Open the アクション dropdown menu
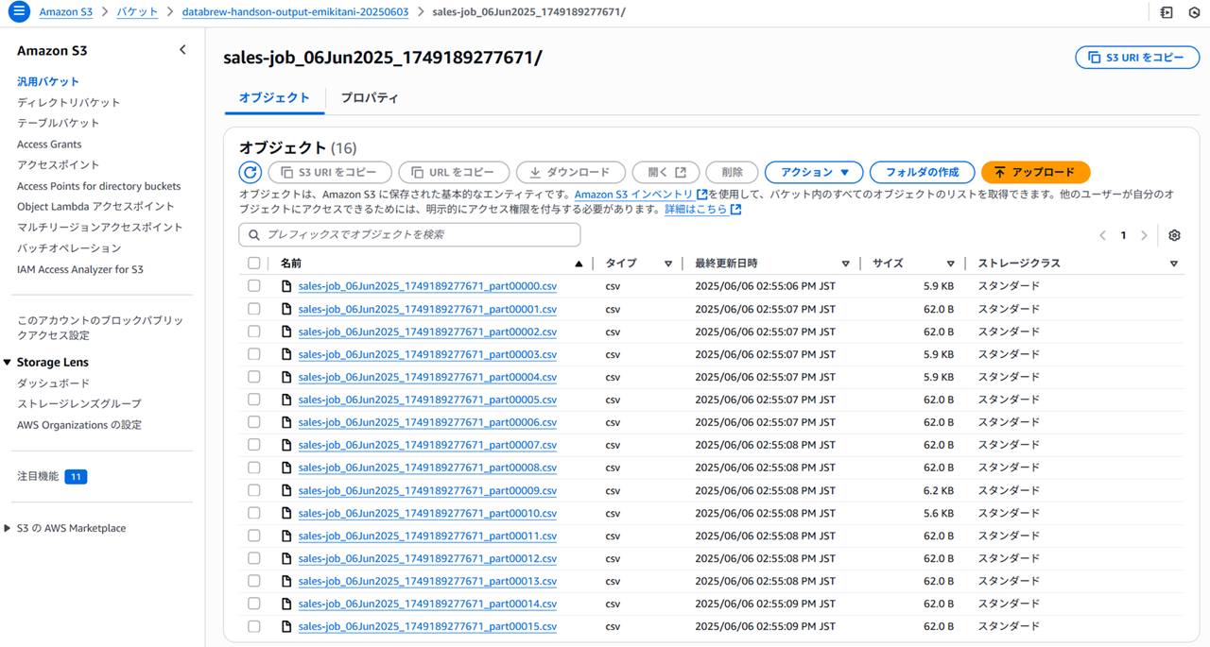The height and width of the screenshot is (647, 1210). (x=814, y=172)
